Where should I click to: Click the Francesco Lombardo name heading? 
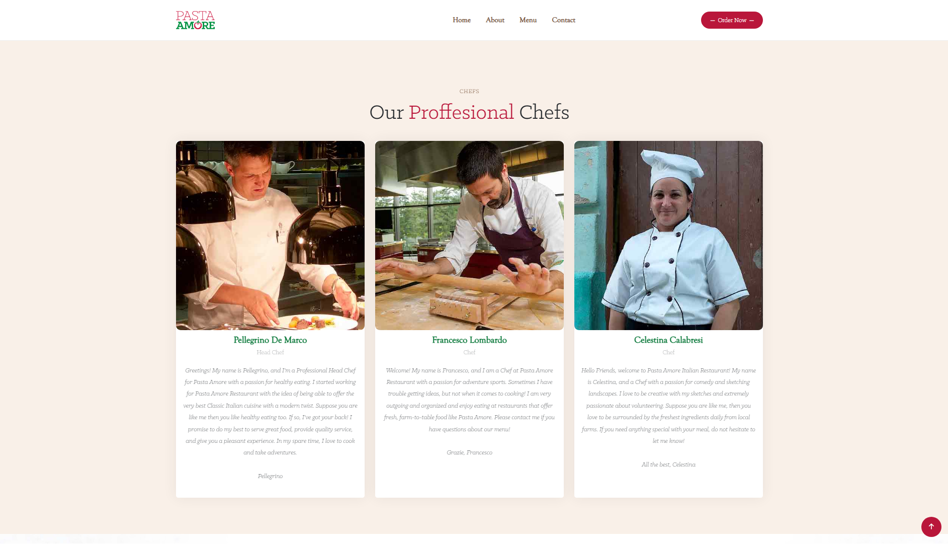(469, 340)
